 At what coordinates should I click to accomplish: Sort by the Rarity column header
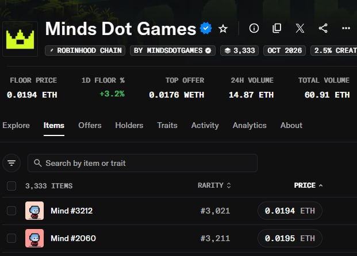[x=214, y=185]
